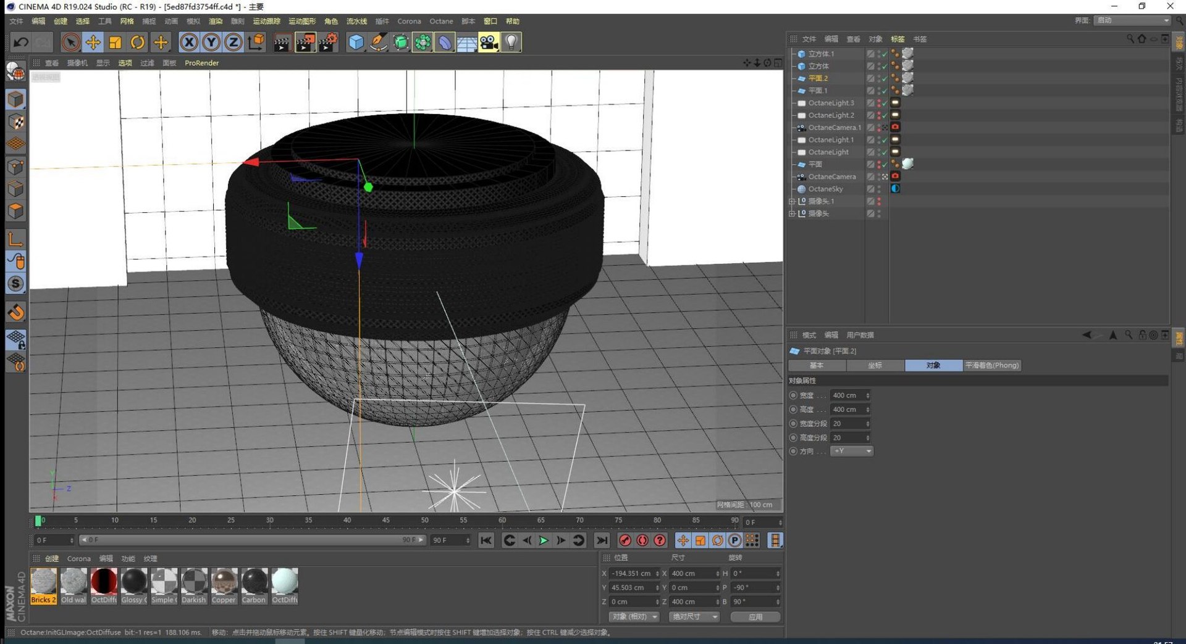Open the 对象 (相对) coordinate dropdown
This screenshot has height=644, width=1186.
tap(634, 617)
